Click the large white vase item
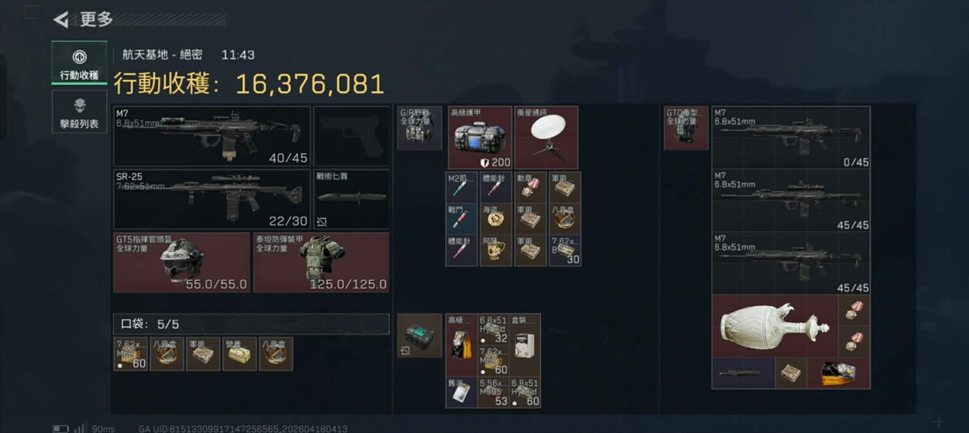Image resolution: width=969 pixels, height=433 pixels. coord(775,325)
